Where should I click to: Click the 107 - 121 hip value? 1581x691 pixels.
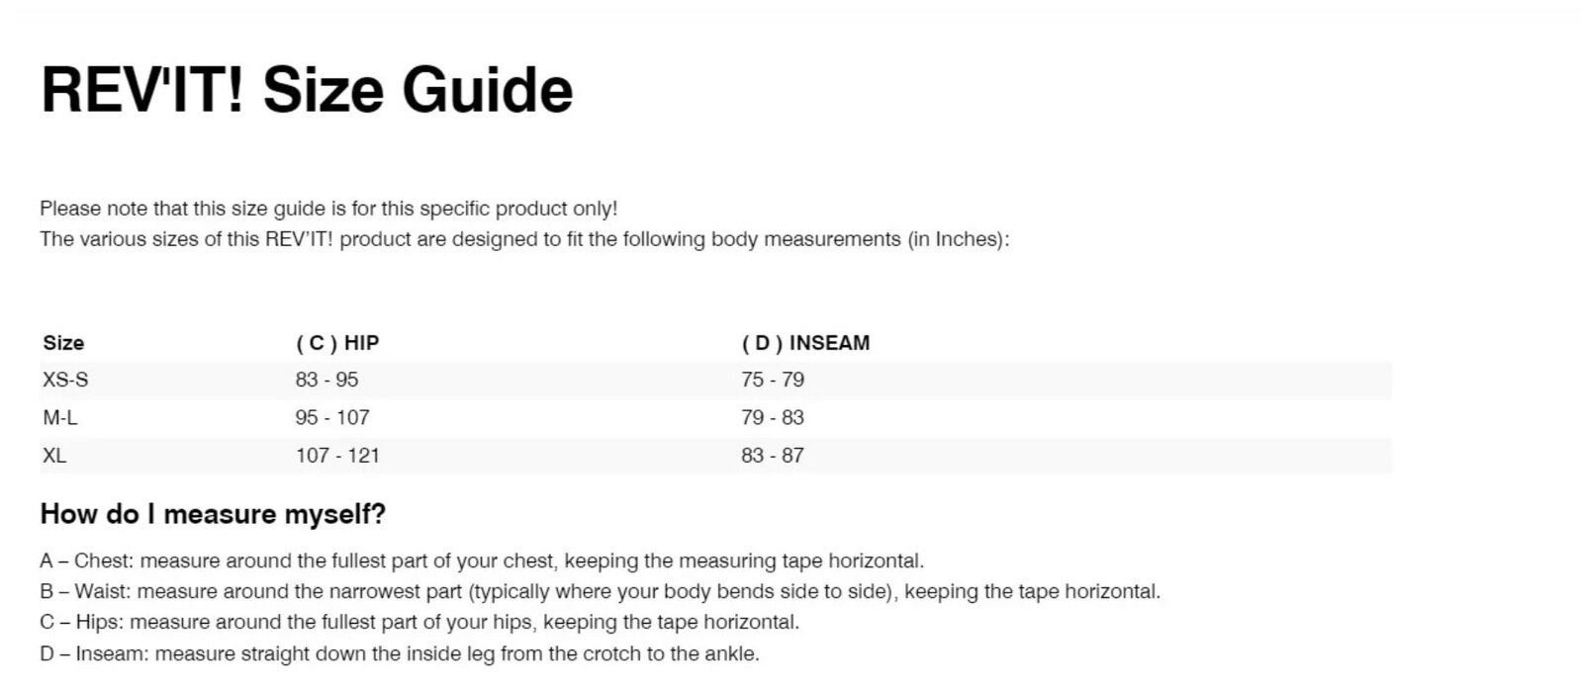(x=337, y=456)
